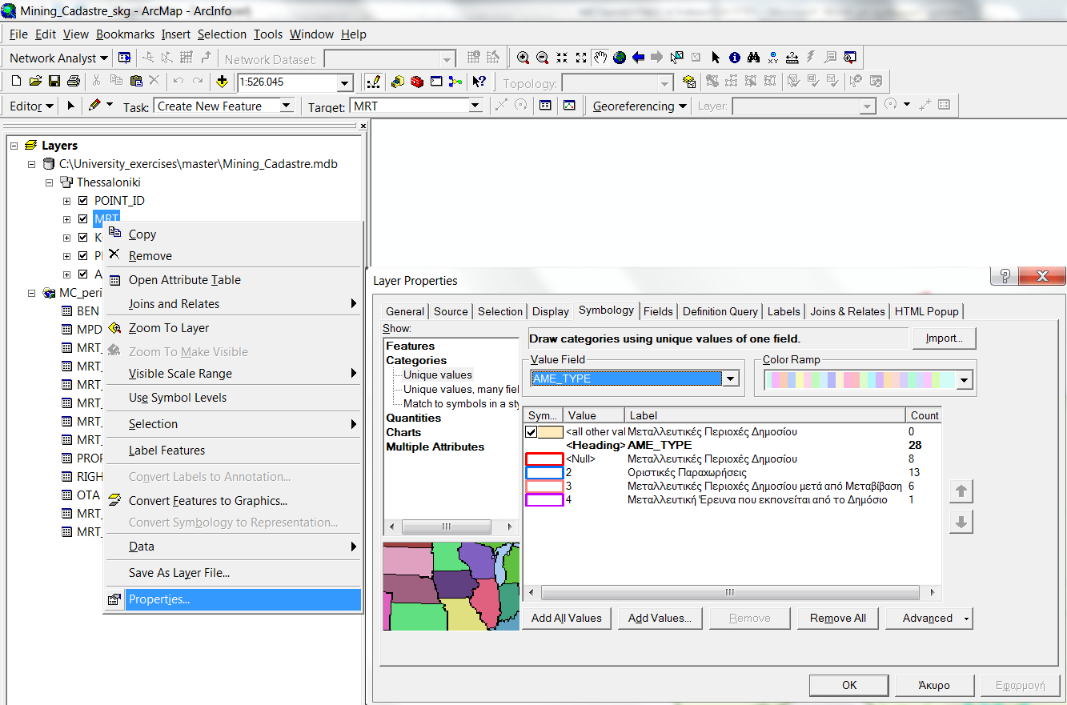Toggle checkbox of the layer below MRT
Viewport: 1067px width, 705px height.
pos(83,238)
